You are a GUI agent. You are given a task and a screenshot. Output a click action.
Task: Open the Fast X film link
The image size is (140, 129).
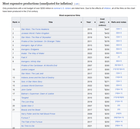pyautogui.click(x=24, y=57)
